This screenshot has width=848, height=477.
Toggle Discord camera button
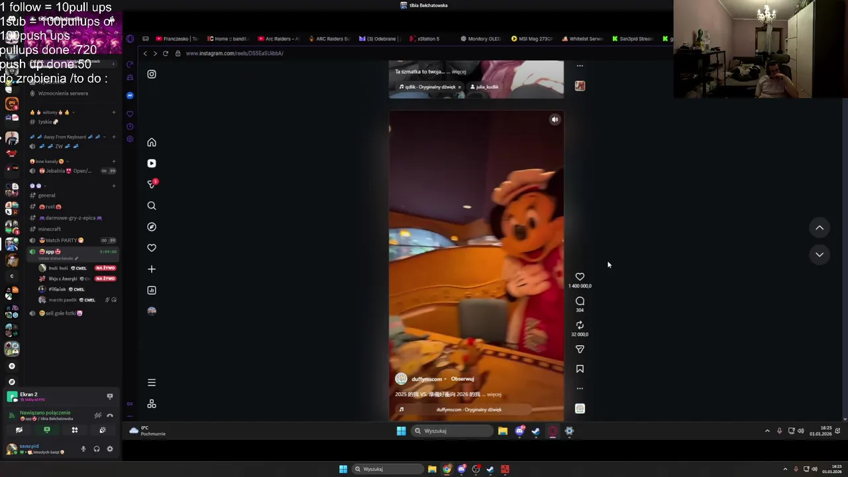click(x=19, y=430)
